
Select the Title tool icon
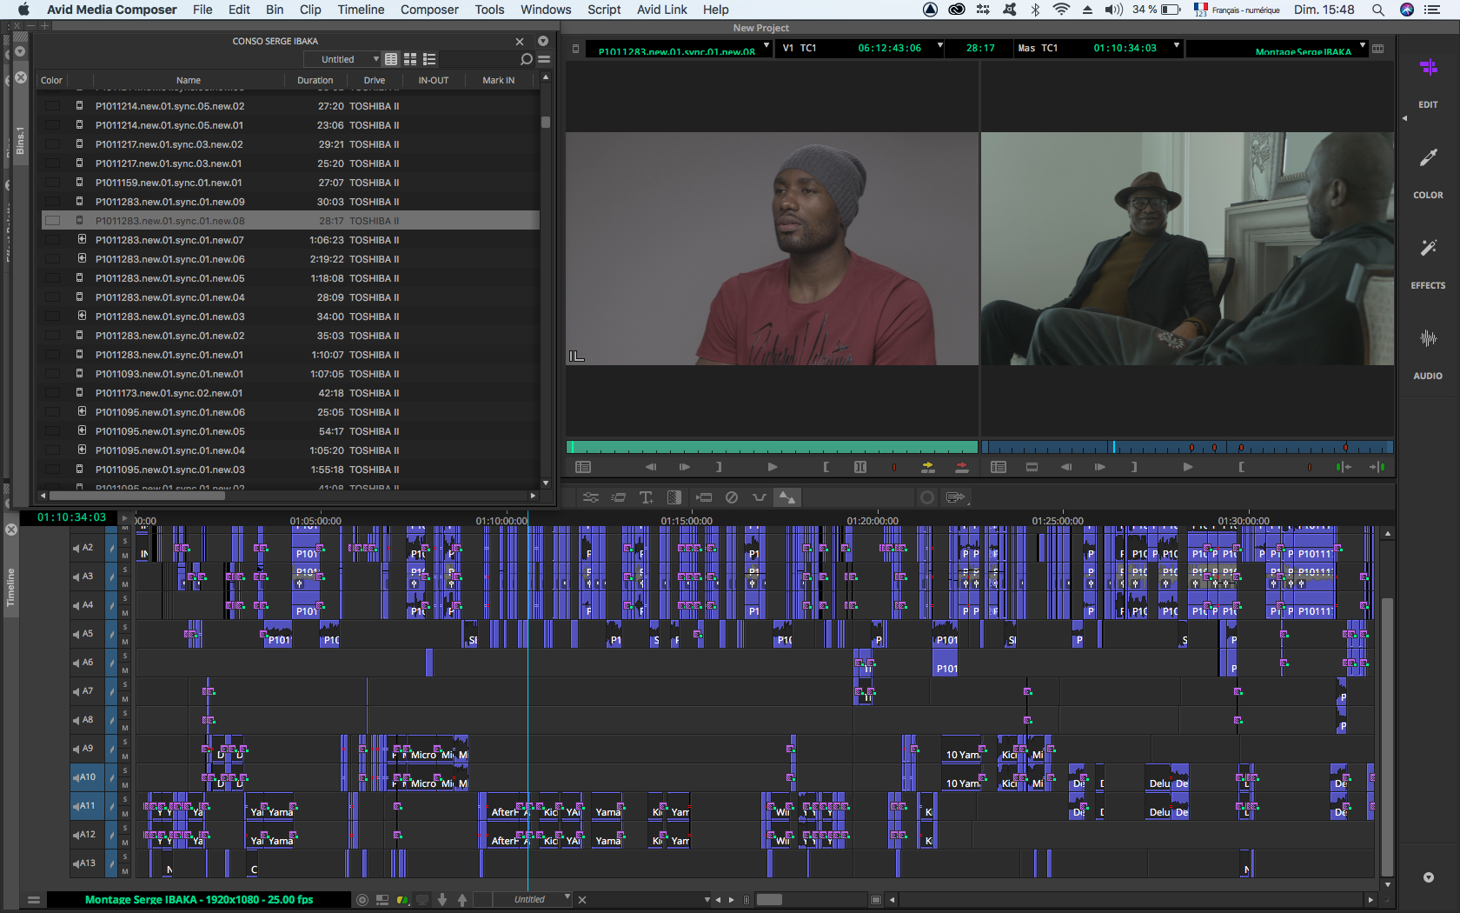tap(646, 497)
